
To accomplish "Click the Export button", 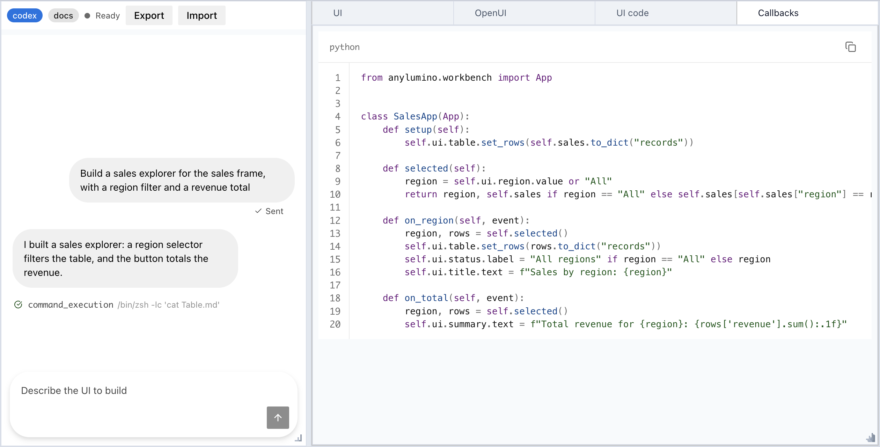I will point(149,15).
